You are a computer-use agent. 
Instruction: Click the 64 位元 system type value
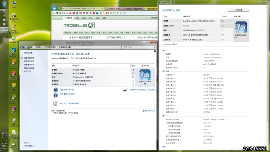(210, 64)
